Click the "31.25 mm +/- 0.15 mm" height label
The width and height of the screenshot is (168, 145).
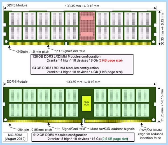tap(162, 105)
